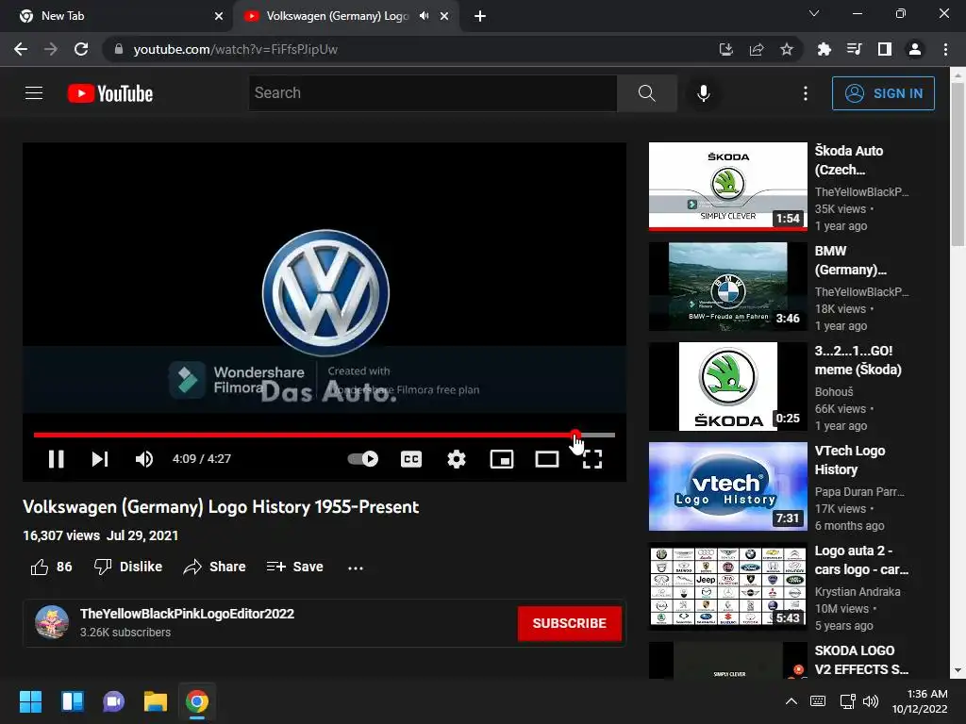Open File Explorer from taskbar
966x724 pixels.
click(156, 701)
